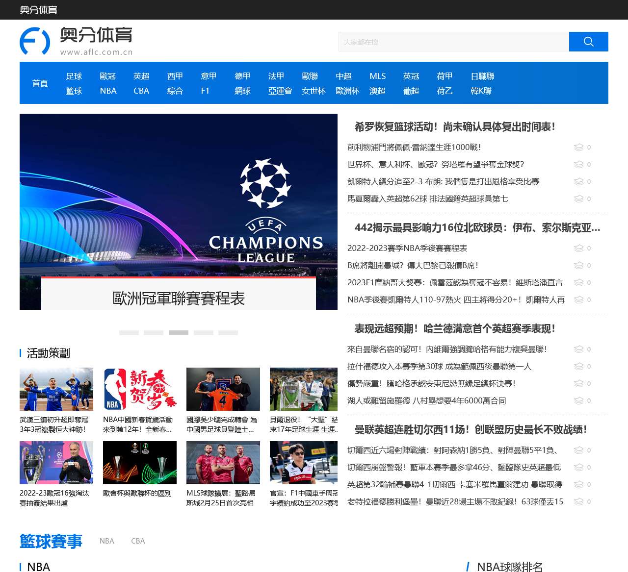
Task: Open 歐洲冠軍聯賽賽程表 banner caption
Action: coord(179,298)
